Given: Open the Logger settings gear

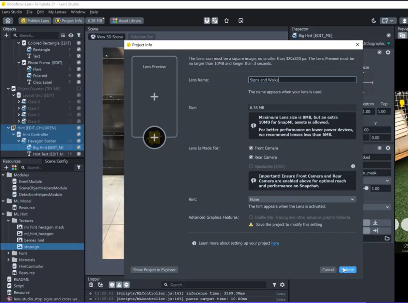Looking at the screenshot, I should (x=282, y=285).
